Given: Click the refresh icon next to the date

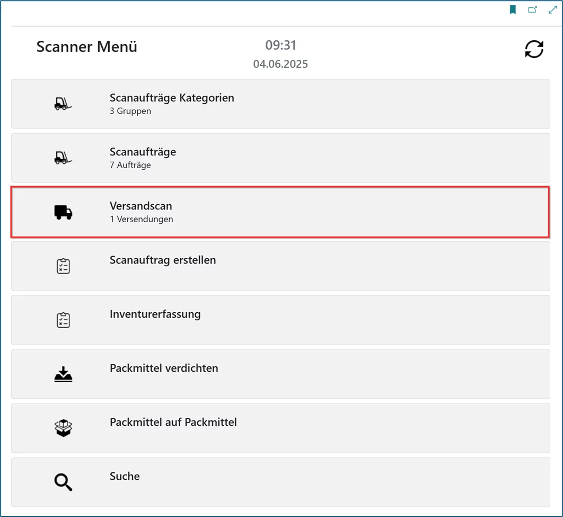Looking at the screenshot, I should [534, 49].
